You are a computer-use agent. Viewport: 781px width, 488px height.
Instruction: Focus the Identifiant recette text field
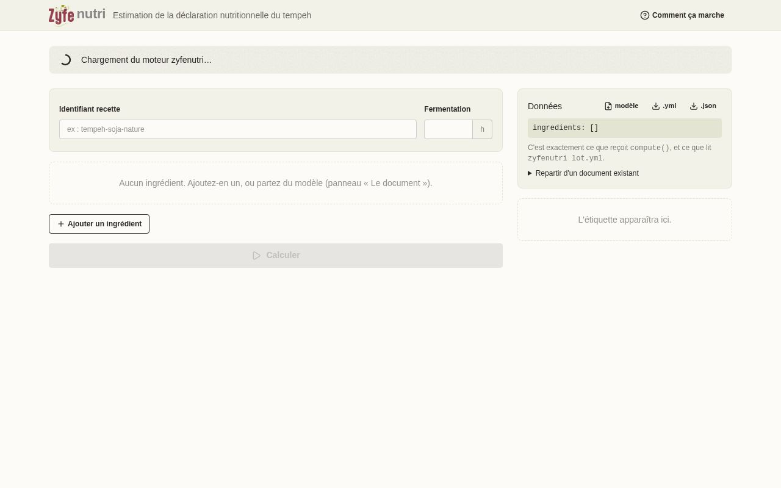click(x=238, y=129)
